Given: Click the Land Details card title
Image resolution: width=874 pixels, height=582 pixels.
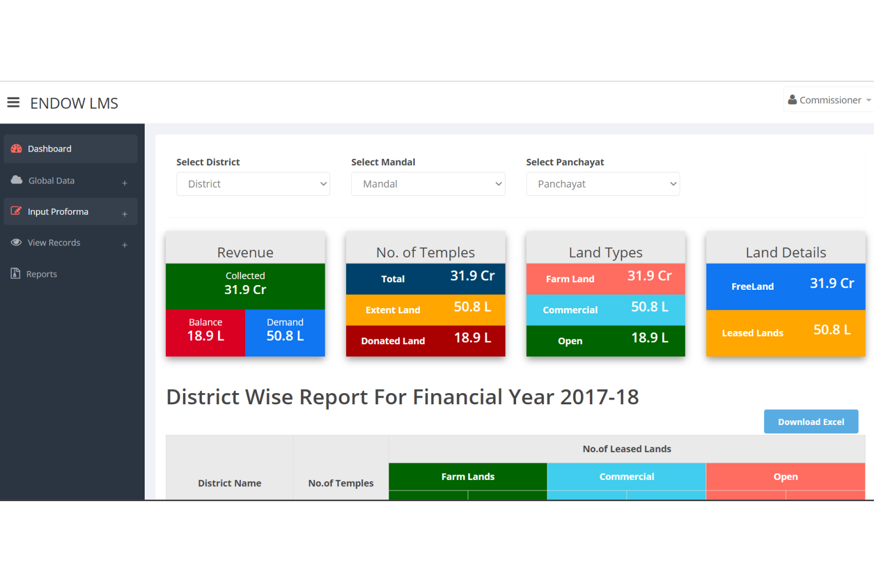Looking at the screenshot, I should [785, 253].
